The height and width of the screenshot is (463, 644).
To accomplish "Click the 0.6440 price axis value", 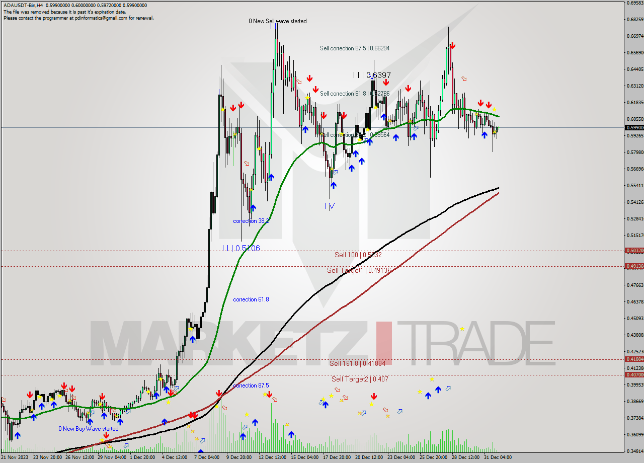I will (x=635, y=69).
